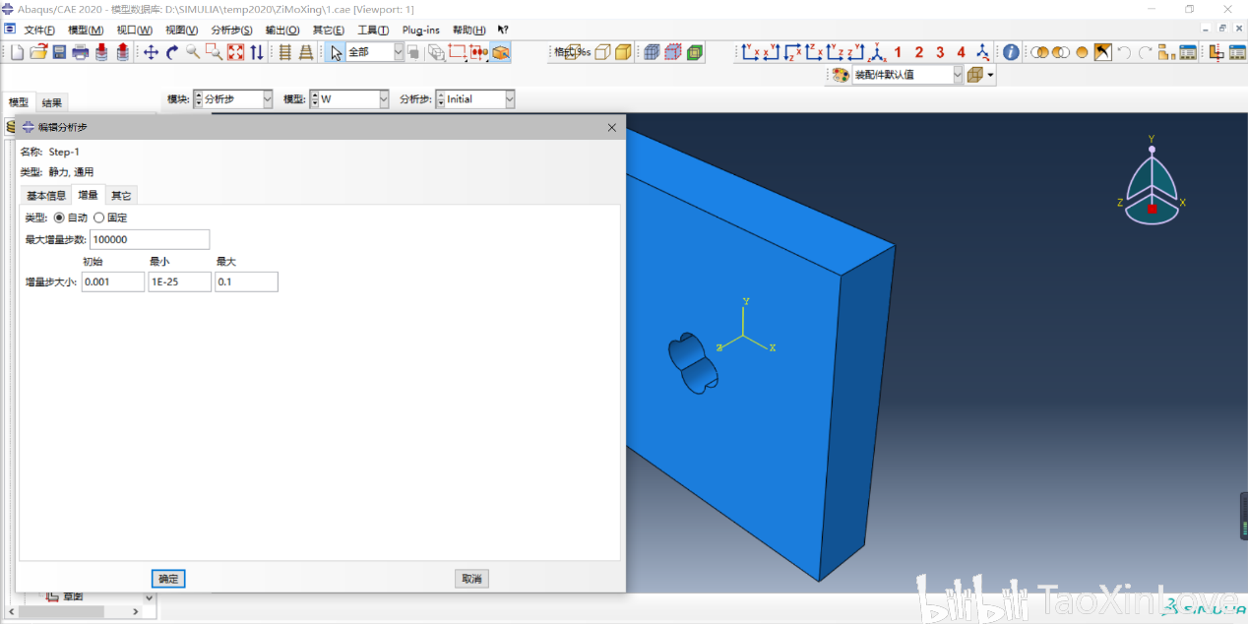Click the minimum increment 1E-25 field
1248x624 pixels.
[x=179, y=281]
